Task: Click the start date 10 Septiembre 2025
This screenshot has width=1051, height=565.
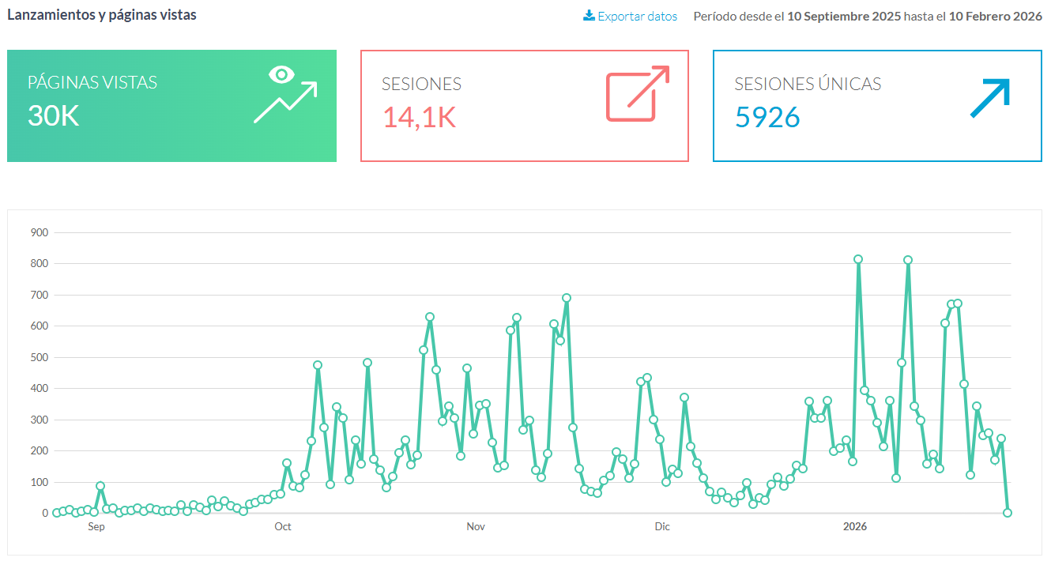Action: (x=844, y=16)
